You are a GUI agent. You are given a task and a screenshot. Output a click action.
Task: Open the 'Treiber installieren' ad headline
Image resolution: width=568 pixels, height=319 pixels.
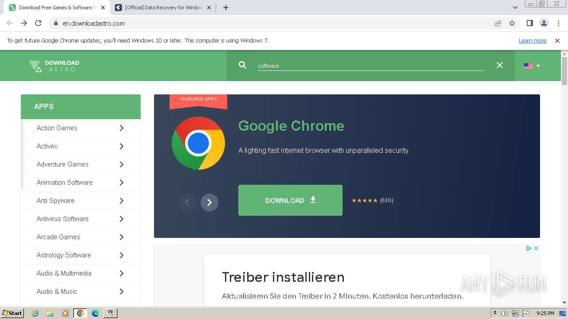click(283, 277)
